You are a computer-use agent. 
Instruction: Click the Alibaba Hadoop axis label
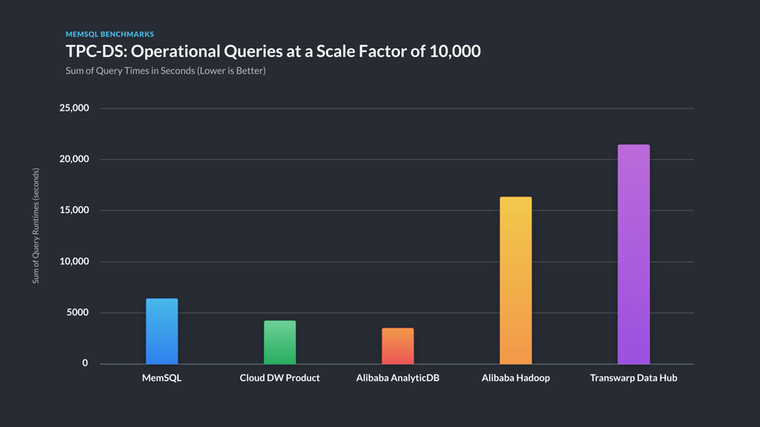point(515,378)
